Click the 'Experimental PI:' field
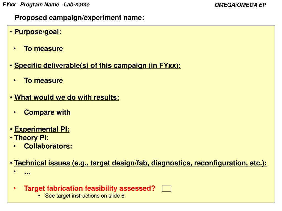The image size is (282, 211). coord(42,129)
